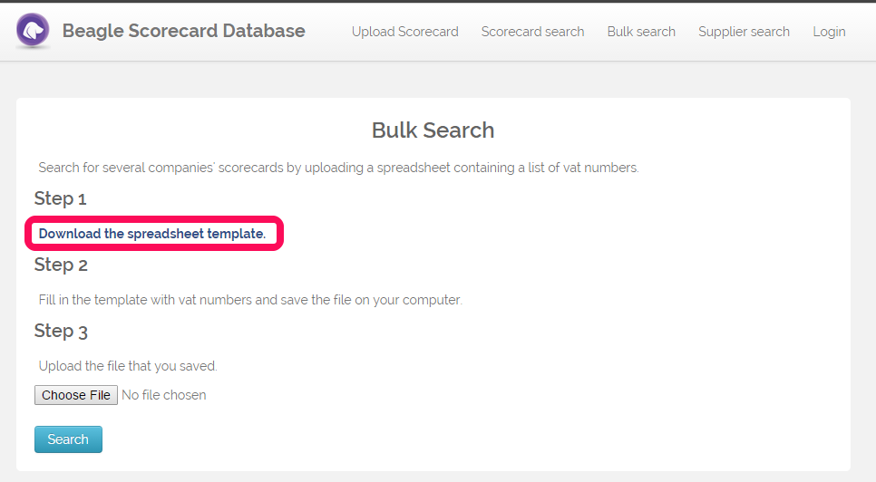Click the dark strip at the page top
Viewport: 876px width, 482px height.
point(438,1)
